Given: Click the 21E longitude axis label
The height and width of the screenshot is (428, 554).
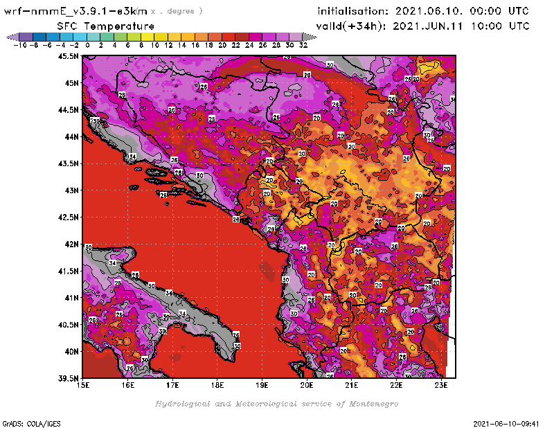Looking at the screenshot, I should [x=352, y=385].
